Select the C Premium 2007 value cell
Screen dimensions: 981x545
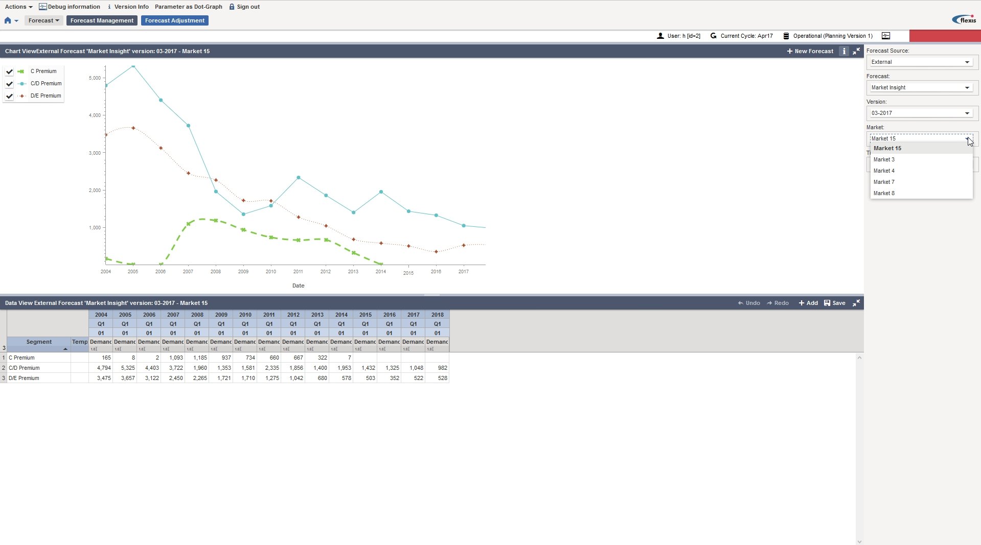(x=173, y=358)
